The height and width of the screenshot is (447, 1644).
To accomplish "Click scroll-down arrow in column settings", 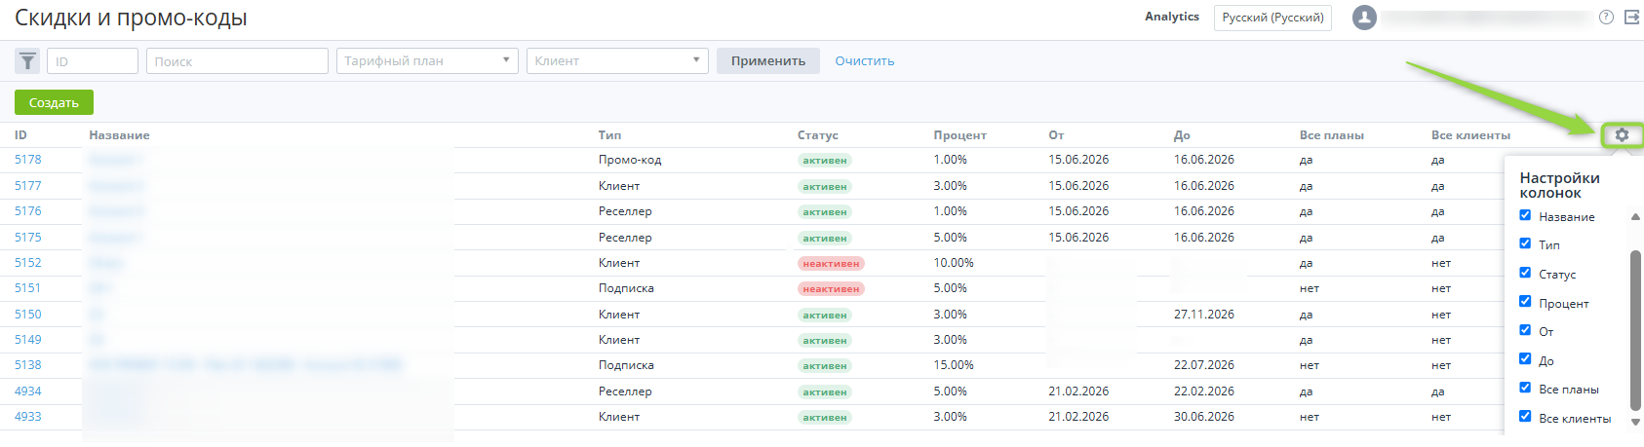I will click(x=1635, y=422).
